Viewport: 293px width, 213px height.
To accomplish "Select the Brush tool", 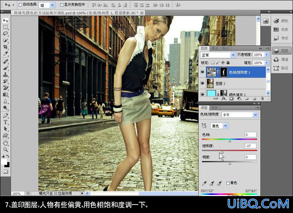I will [x=6, y=68].
